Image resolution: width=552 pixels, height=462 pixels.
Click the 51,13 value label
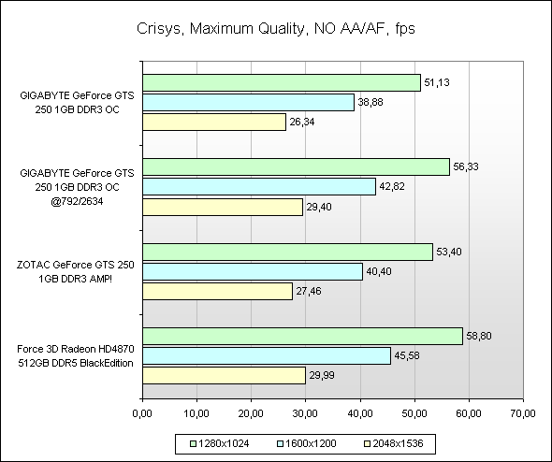click(437, 82)
